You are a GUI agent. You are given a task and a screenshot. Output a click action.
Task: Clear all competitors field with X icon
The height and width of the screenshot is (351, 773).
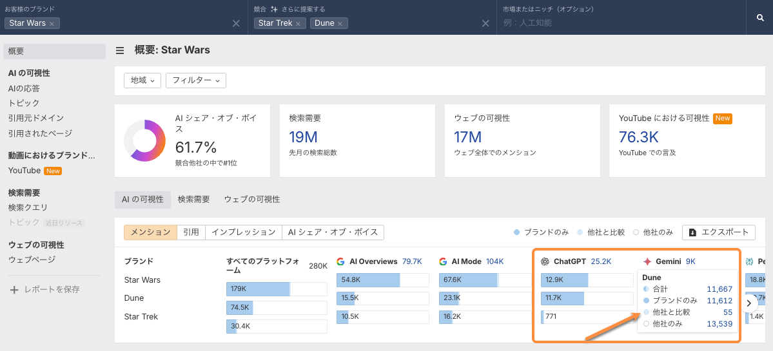coord(485,23)
